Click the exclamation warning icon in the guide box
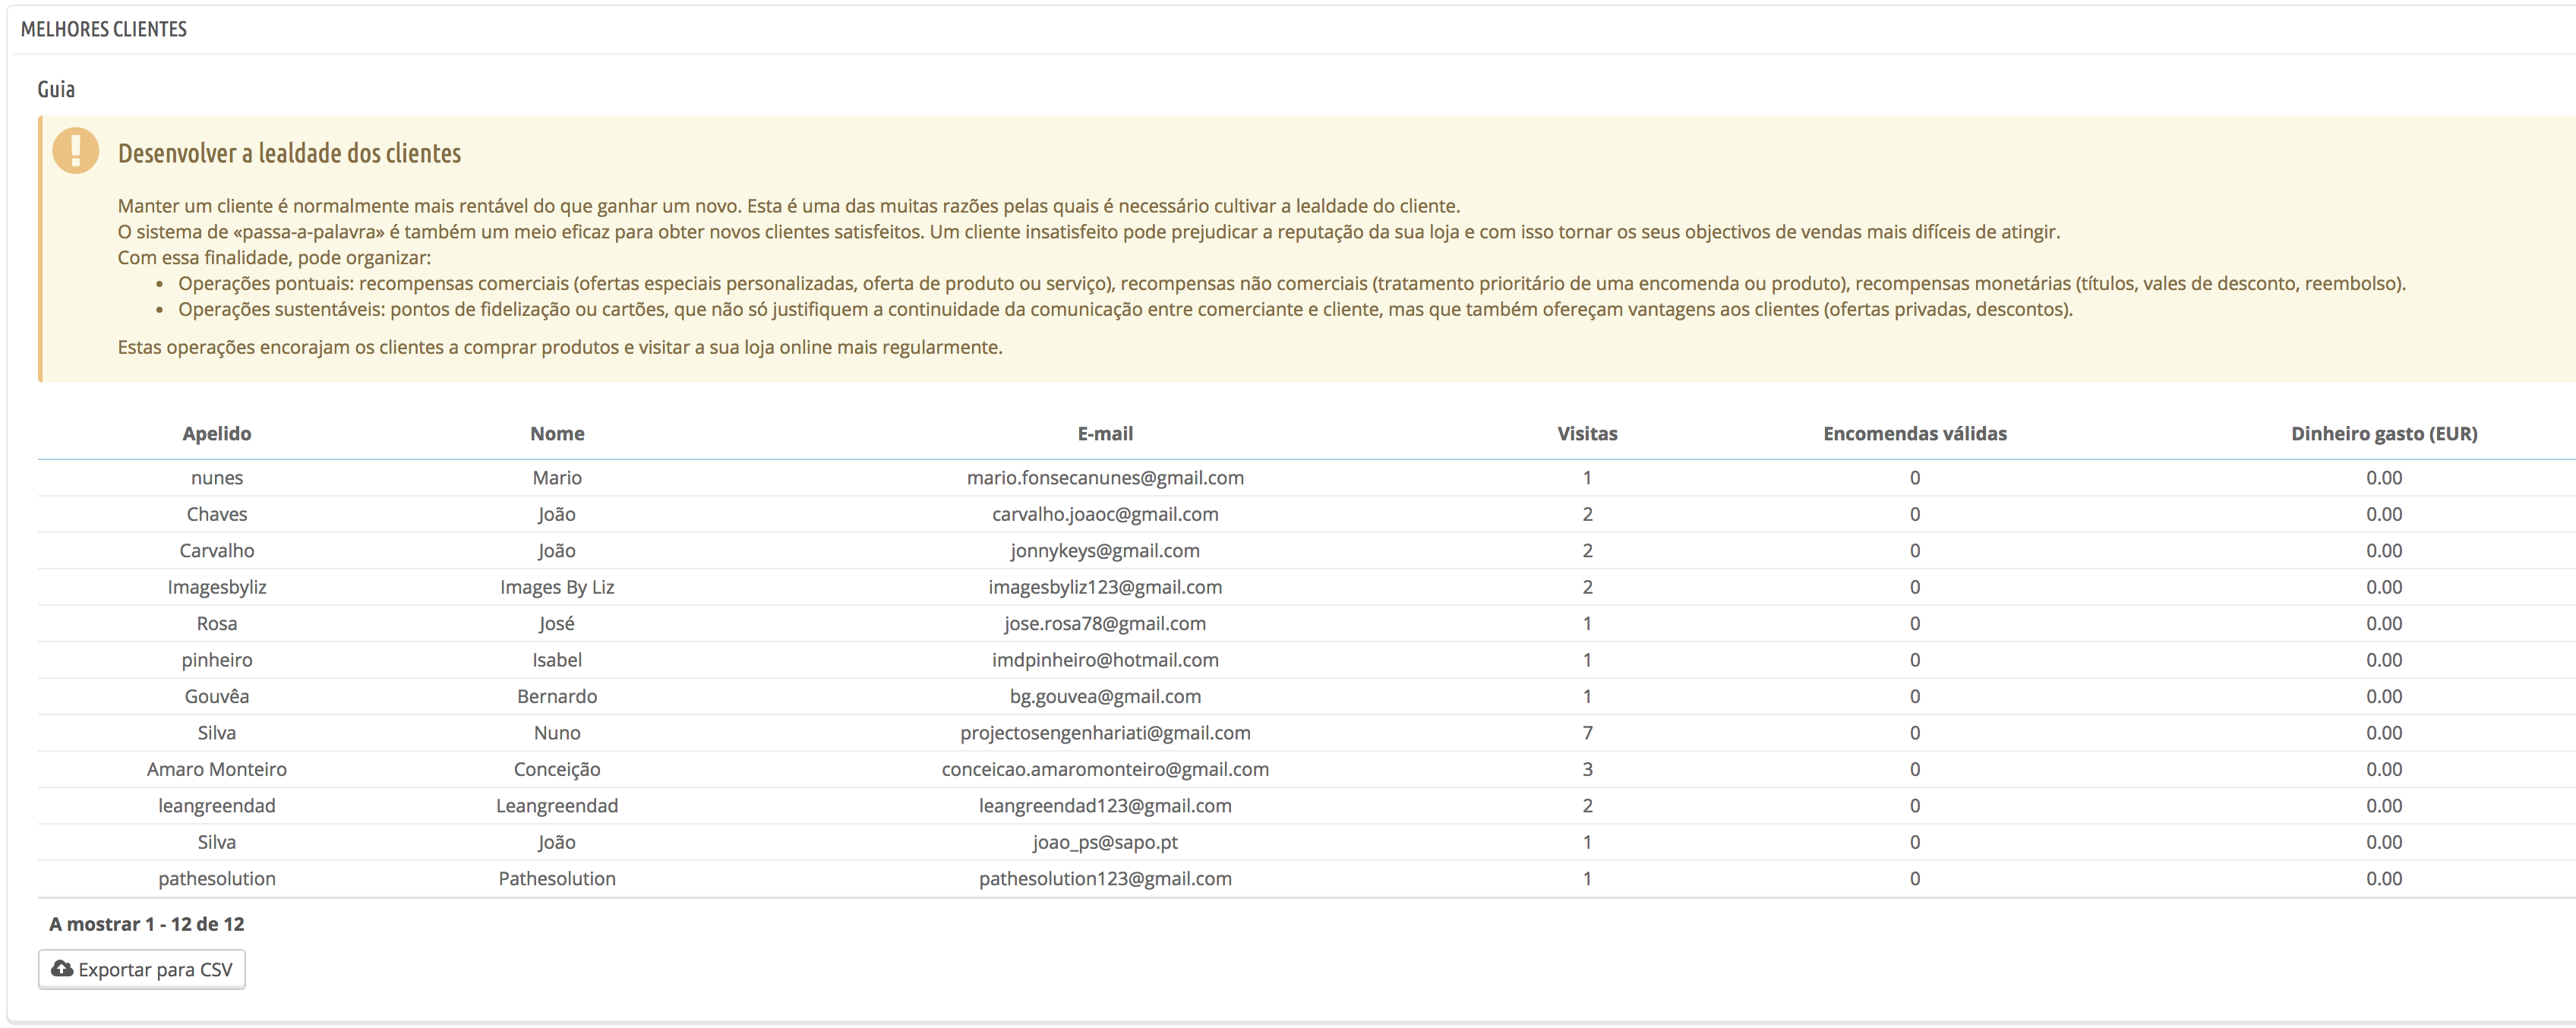This screenshot has height=1028, width=2576. [76, 151]
